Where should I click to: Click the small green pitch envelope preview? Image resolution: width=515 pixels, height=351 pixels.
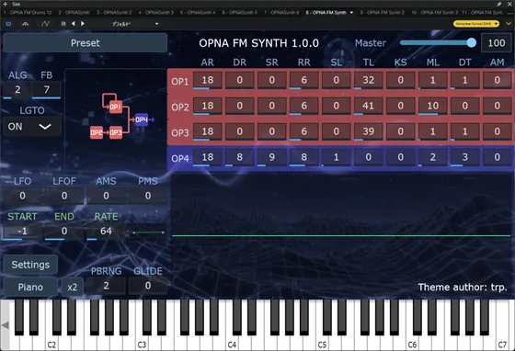(x=148, y=232)
